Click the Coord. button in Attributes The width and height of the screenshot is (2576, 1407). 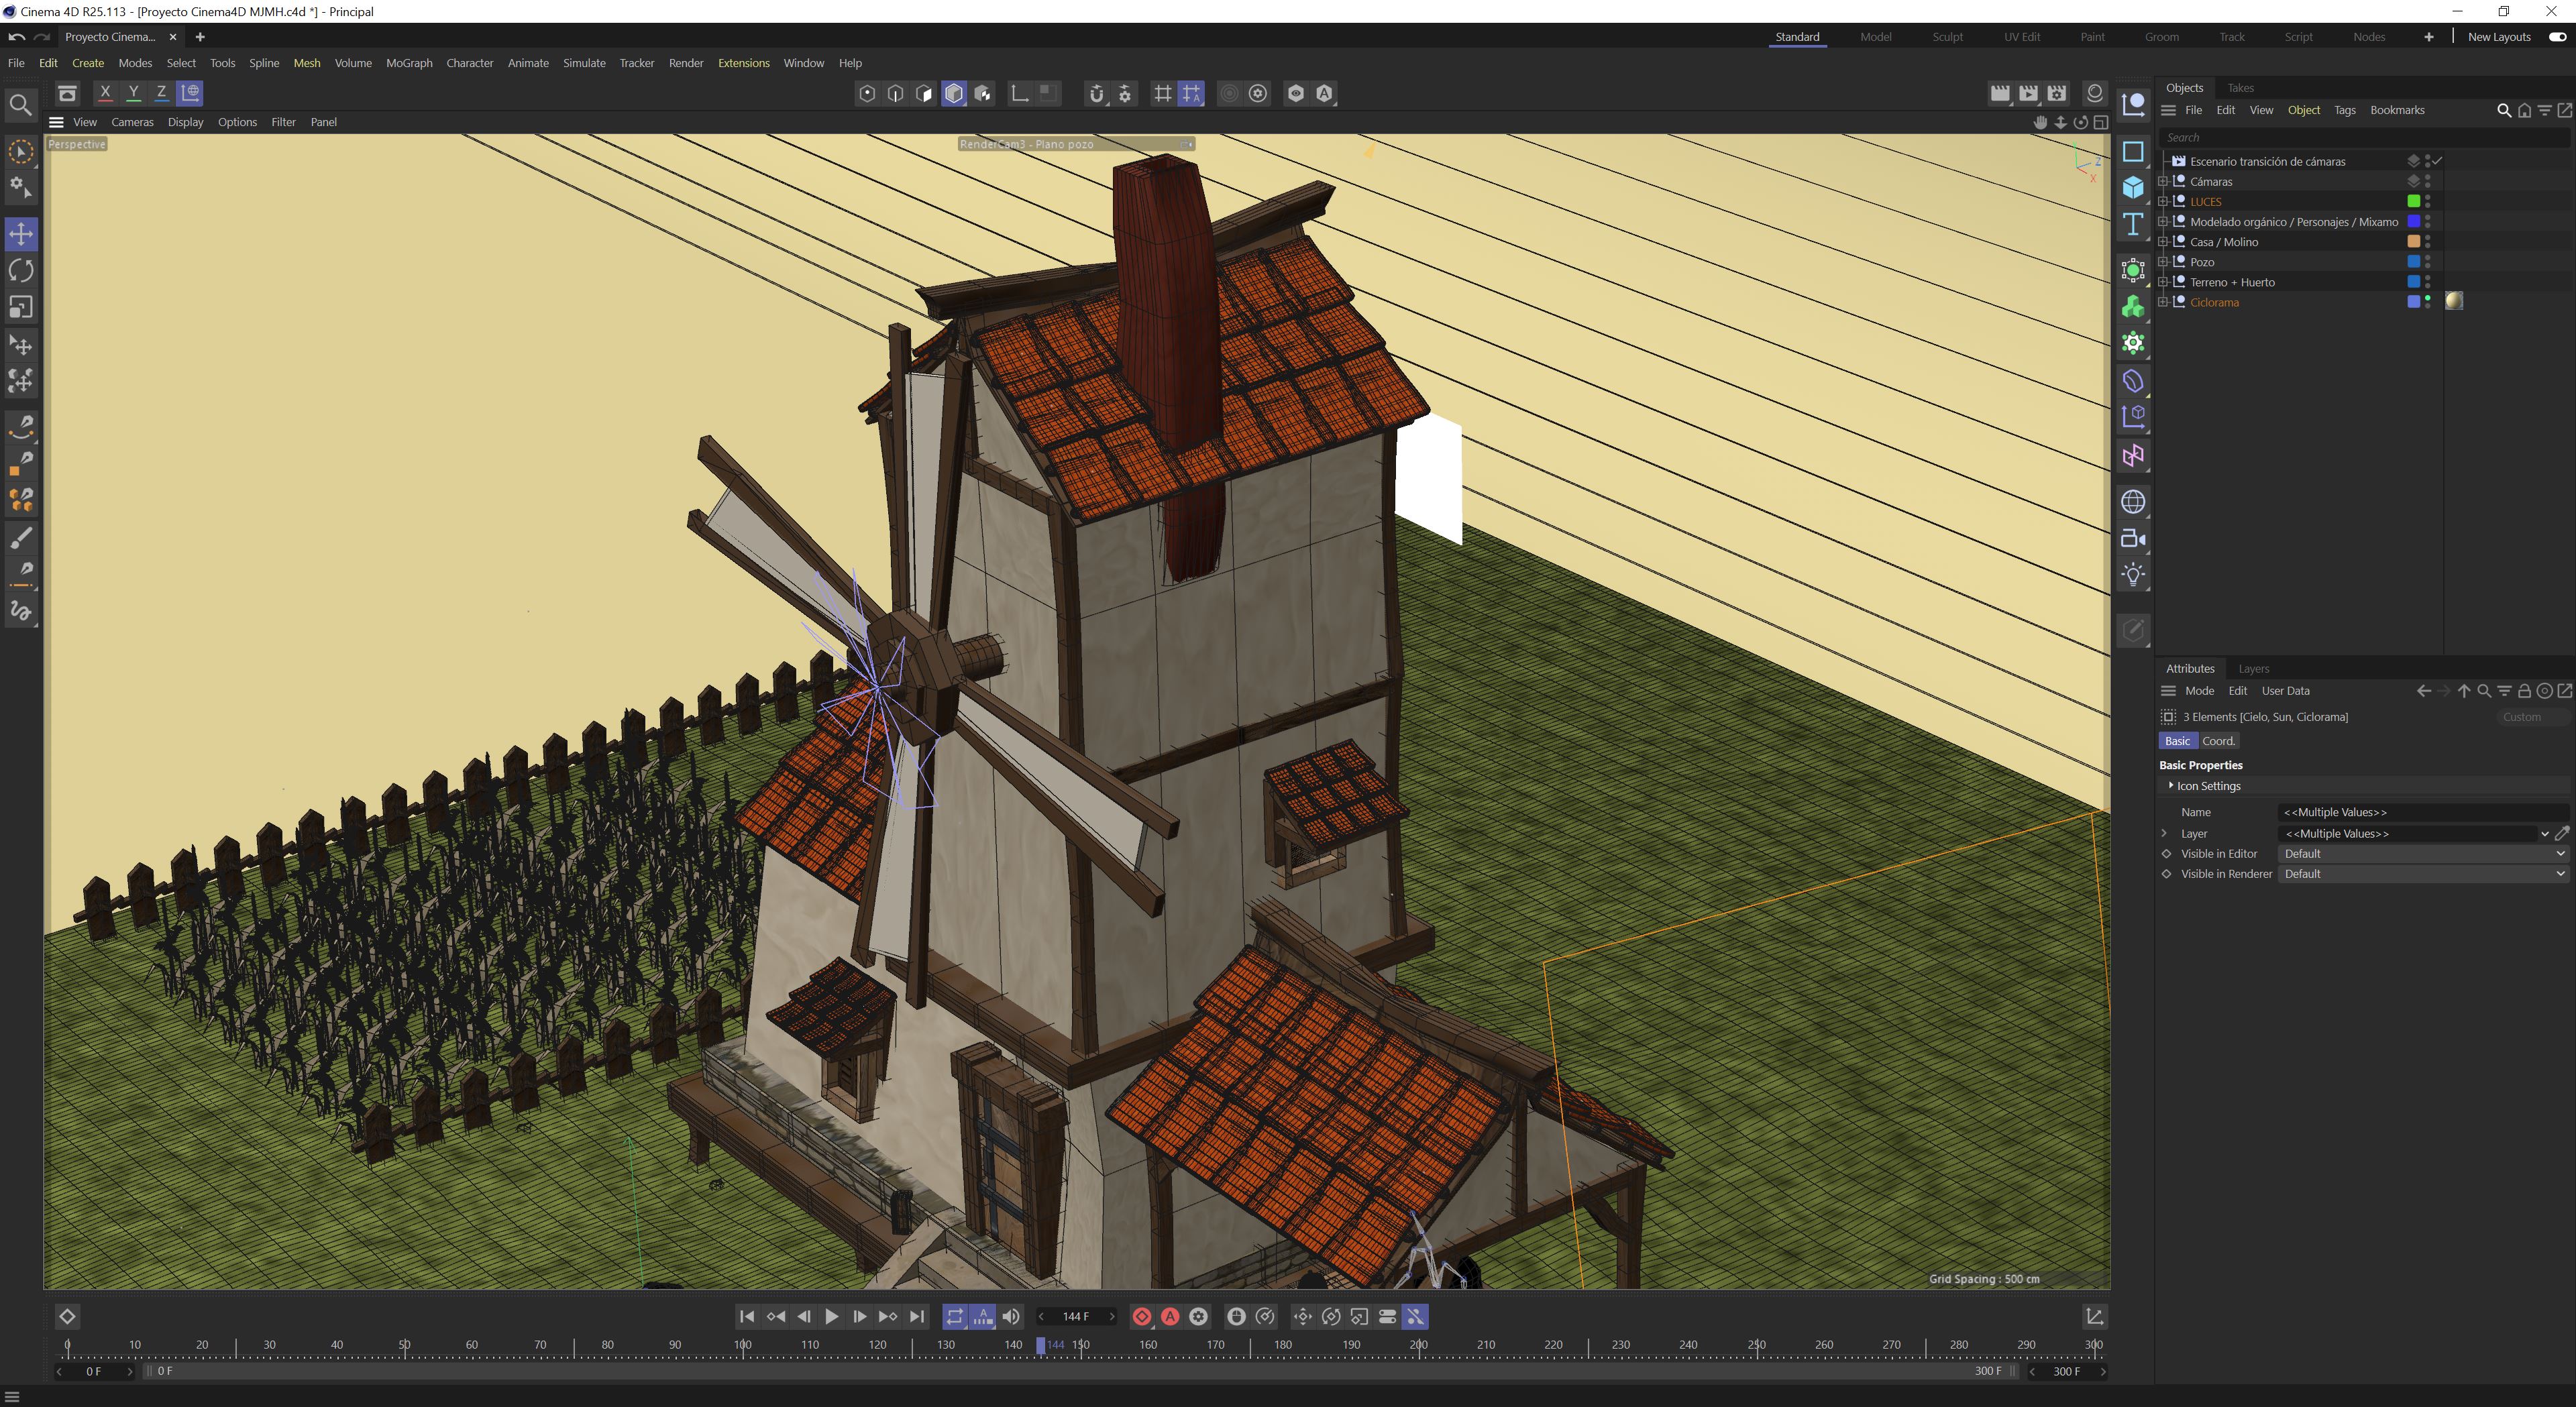[x=2218, y=741]
